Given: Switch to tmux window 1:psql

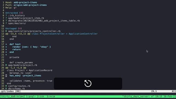Looking at the screenshot, I should pyautogui.click(x=31, y=97).
